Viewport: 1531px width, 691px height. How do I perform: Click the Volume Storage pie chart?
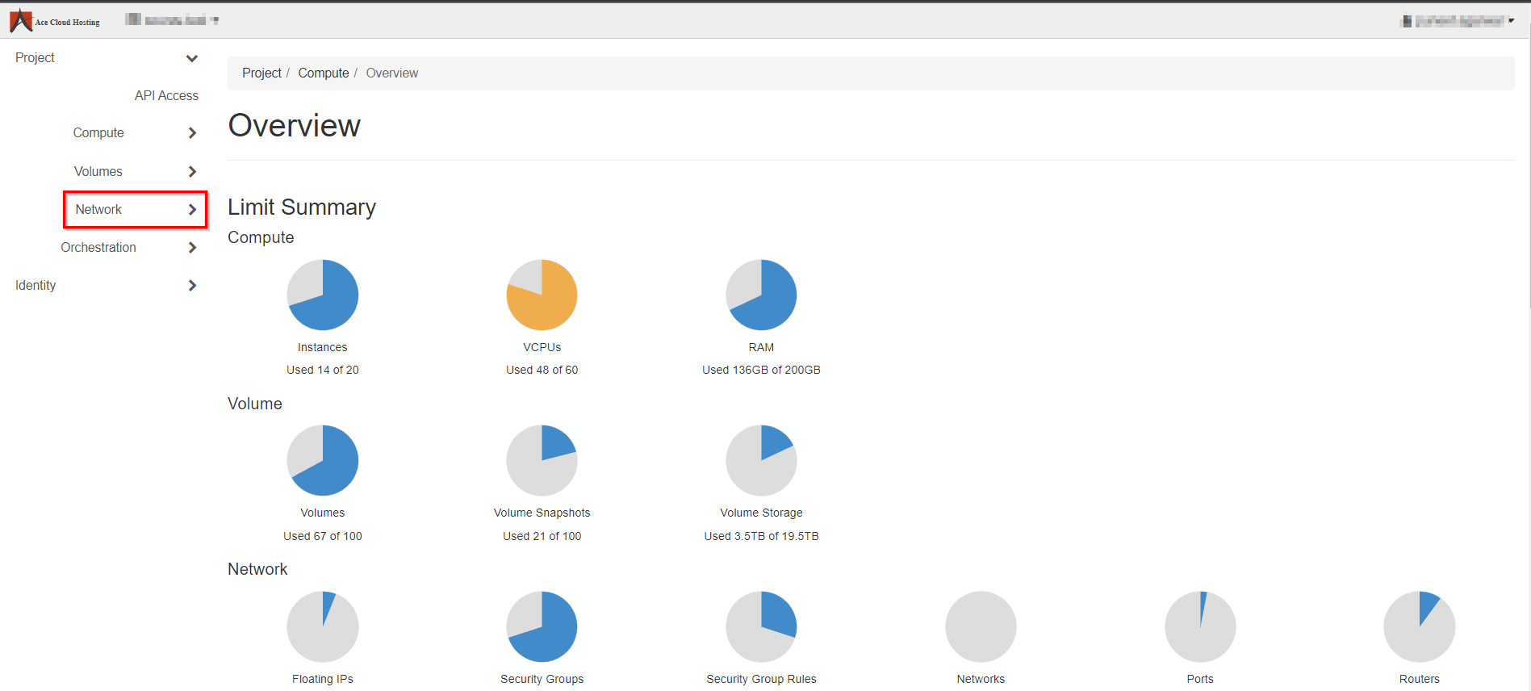[x=761, y=460]
